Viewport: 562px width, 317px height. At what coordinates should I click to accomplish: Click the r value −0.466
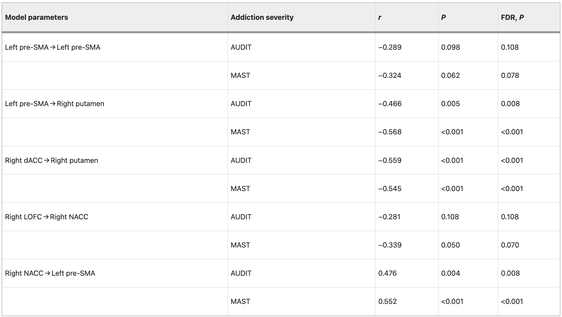(x=390, y=104)
